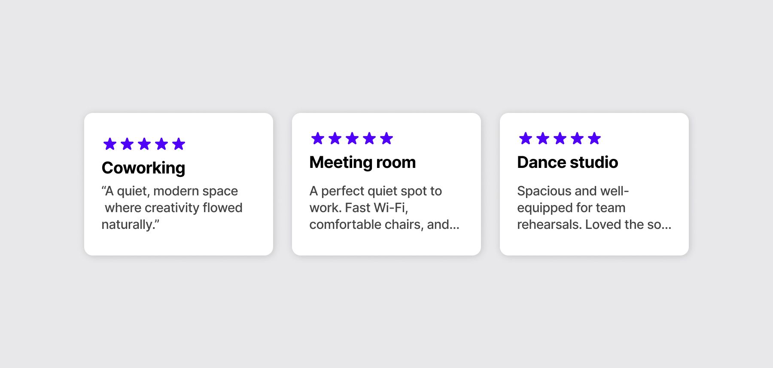Select the fourth star in Meeting room rating
The height and width of the screenshot is (368, 773).
(369, 138)
